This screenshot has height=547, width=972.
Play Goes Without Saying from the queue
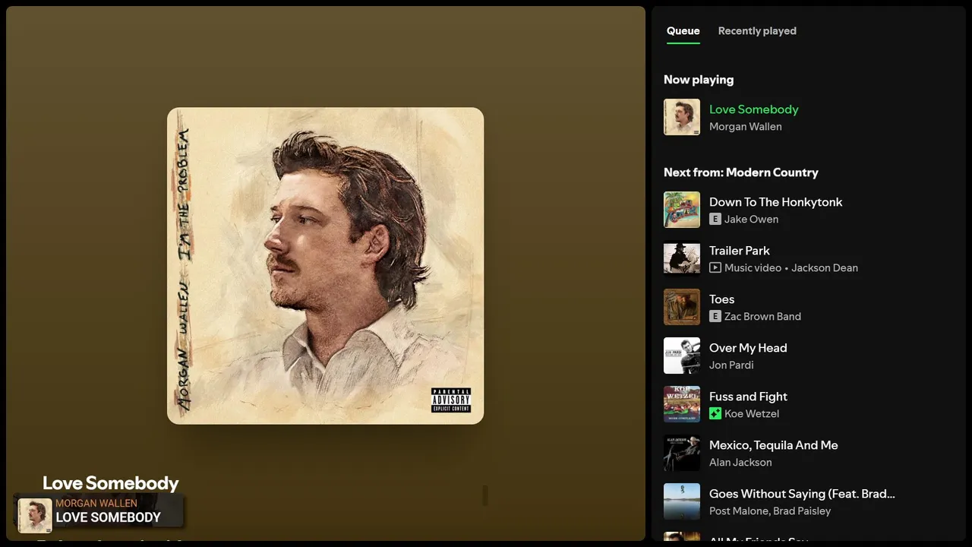click(802, 494)
